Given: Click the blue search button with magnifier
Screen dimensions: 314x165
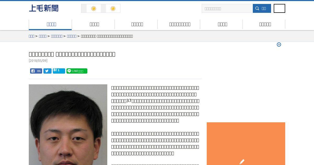Looking at the screenshot, I should click(262, 8).
